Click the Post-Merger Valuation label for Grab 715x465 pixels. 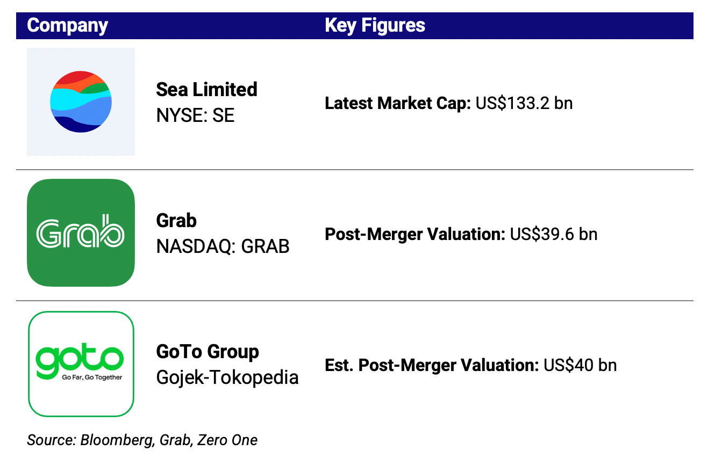point(415,234)
